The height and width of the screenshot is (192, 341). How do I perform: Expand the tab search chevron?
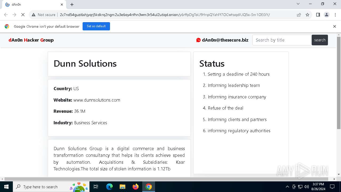pyautogui.click(x=298, y=4)
